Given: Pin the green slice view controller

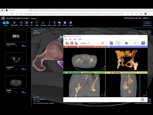Looking at the screenshot, I should click(x=64, y=73).
